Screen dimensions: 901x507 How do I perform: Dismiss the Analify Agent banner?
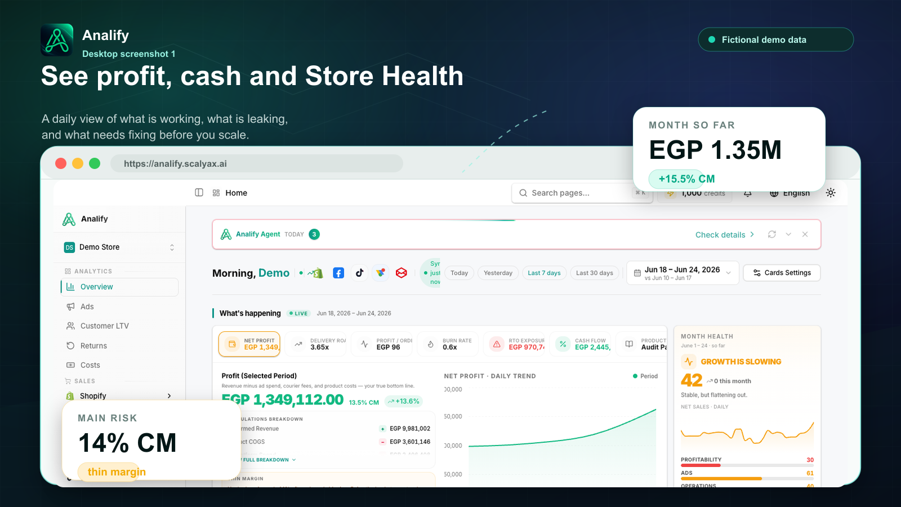click(805, 234)
